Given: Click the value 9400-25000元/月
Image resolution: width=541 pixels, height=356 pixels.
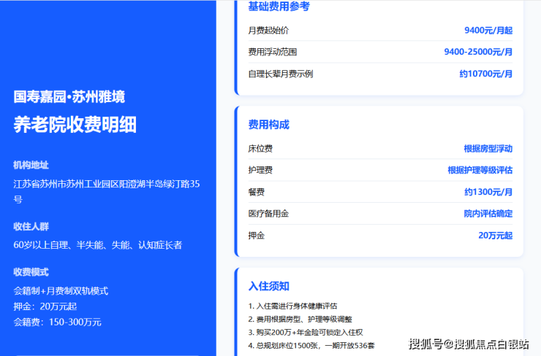Looking at the screenshot, I should tap(478, 52).
